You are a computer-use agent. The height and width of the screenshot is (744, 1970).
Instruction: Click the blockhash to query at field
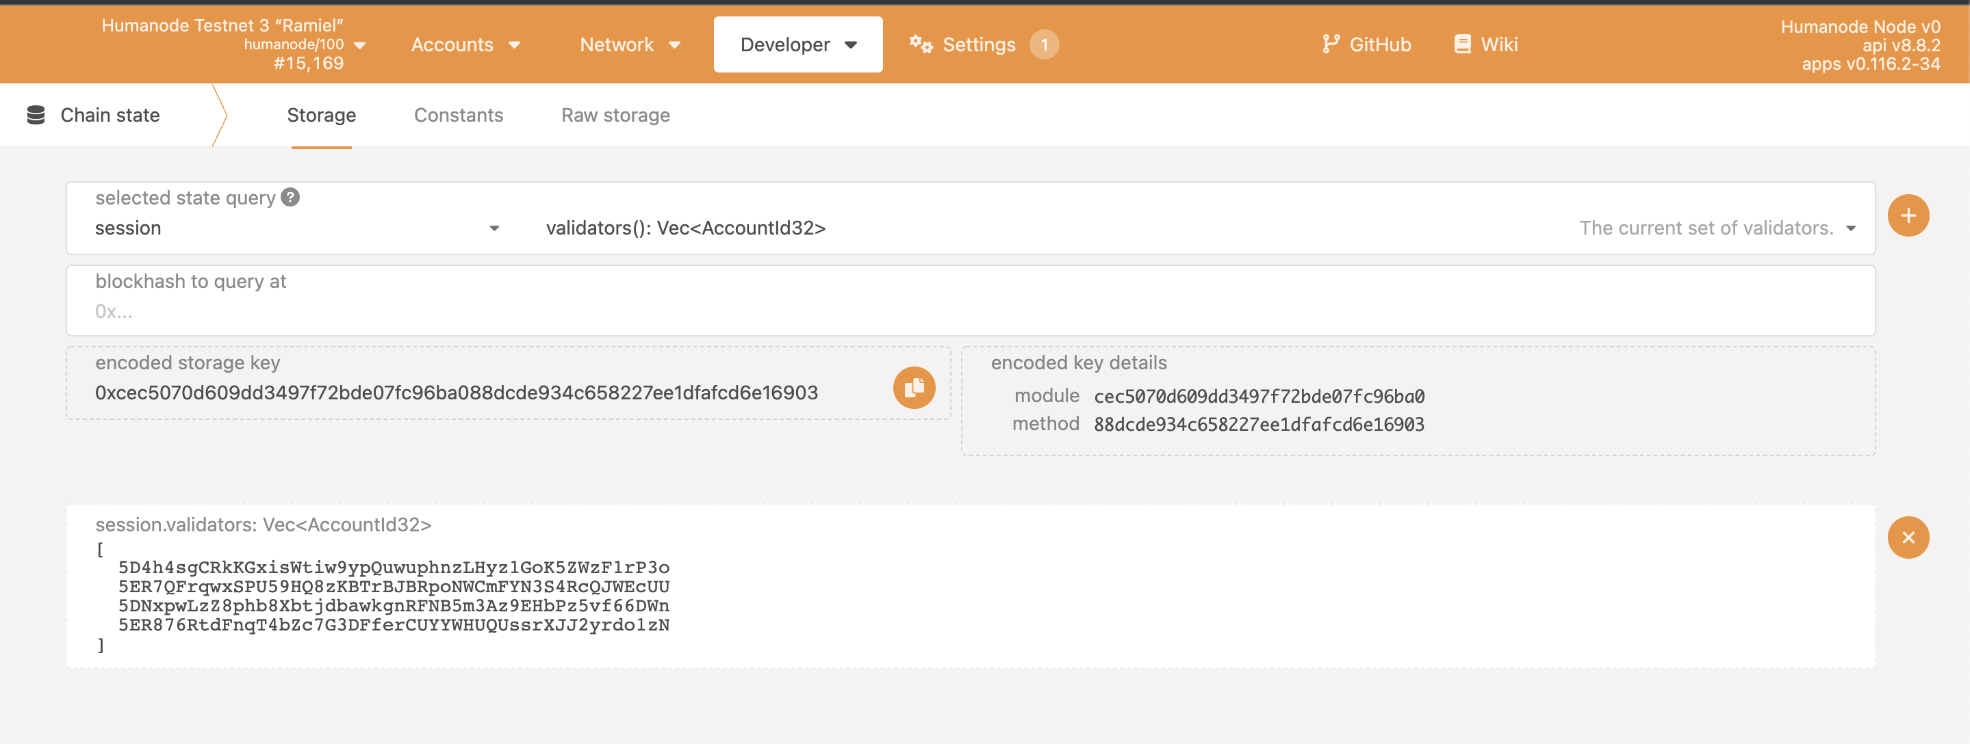point(971,300)
